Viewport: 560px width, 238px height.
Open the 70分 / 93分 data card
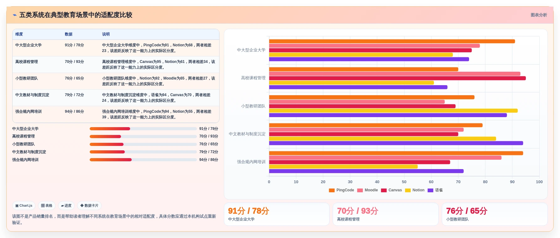point(385,214)
